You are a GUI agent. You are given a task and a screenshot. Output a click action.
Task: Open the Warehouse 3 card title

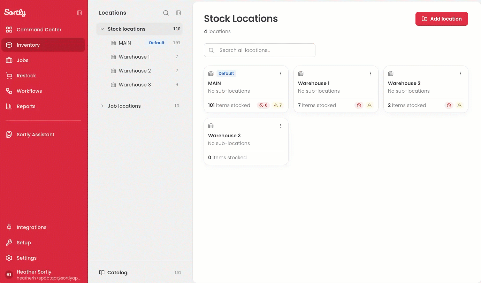coord(224,136)
